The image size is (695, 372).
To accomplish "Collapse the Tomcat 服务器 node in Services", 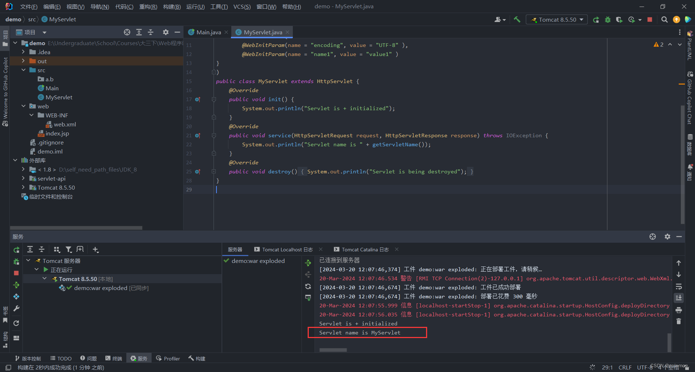I will pyautogui.click(x=28, y=260).
